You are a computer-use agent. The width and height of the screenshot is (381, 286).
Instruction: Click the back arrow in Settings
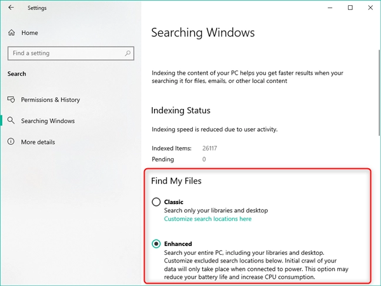click(11, 8)
